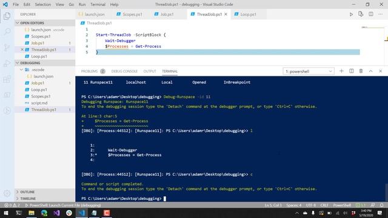
Task: Open Run and Debug view icon
Action: (7, 63)
